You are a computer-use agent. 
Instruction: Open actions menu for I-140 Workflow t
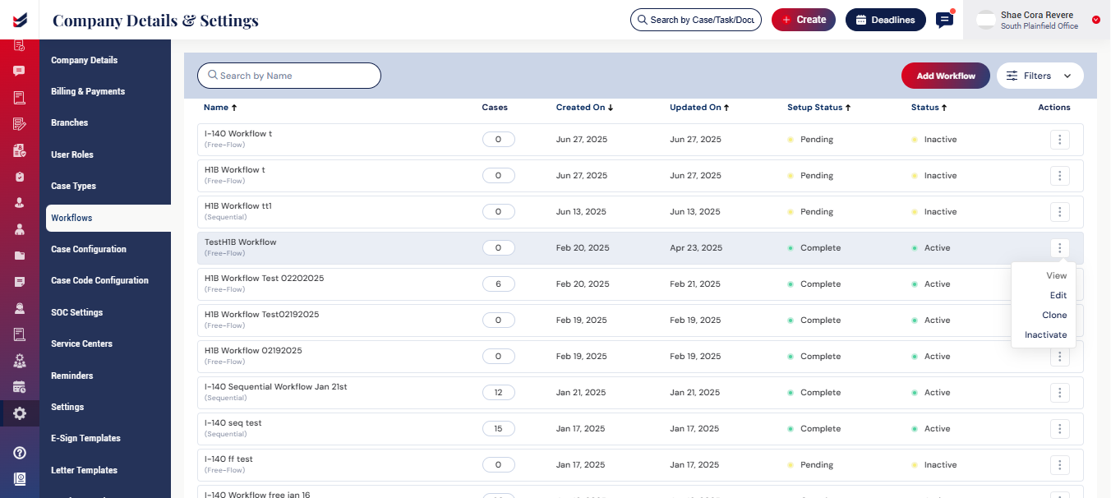[x=1060, y=140]
